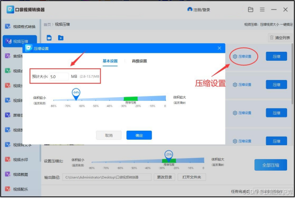Open the 视频水印 sidebar item
This screenshot has width=295, height=198.
pyautogui.click(x=17, y=160)
